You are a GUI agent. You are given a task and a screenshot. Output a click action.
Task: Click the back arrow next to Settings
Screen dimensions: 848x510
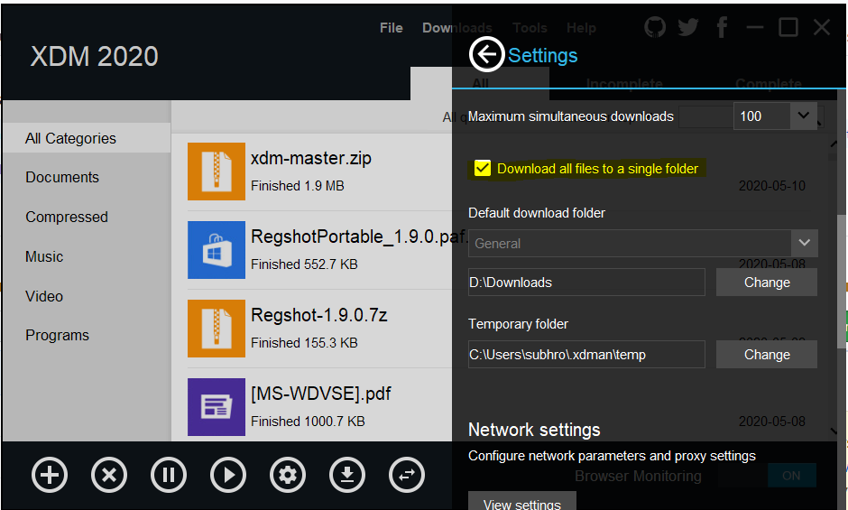point(486,54)
